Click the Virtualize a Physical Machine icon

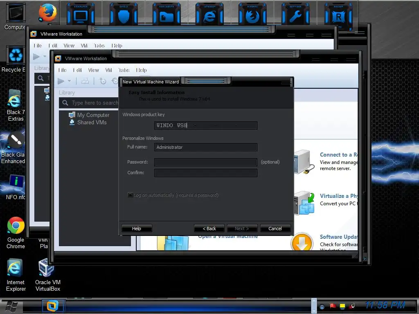click(304, 203)
